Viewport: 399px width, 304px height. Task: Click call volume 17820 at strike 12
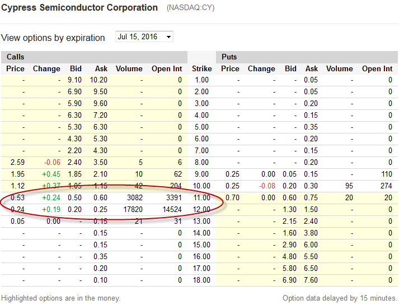tap(133, 209)
